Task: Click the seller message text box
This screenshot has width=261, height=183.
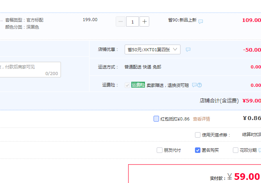Action: tap(30, 70)
